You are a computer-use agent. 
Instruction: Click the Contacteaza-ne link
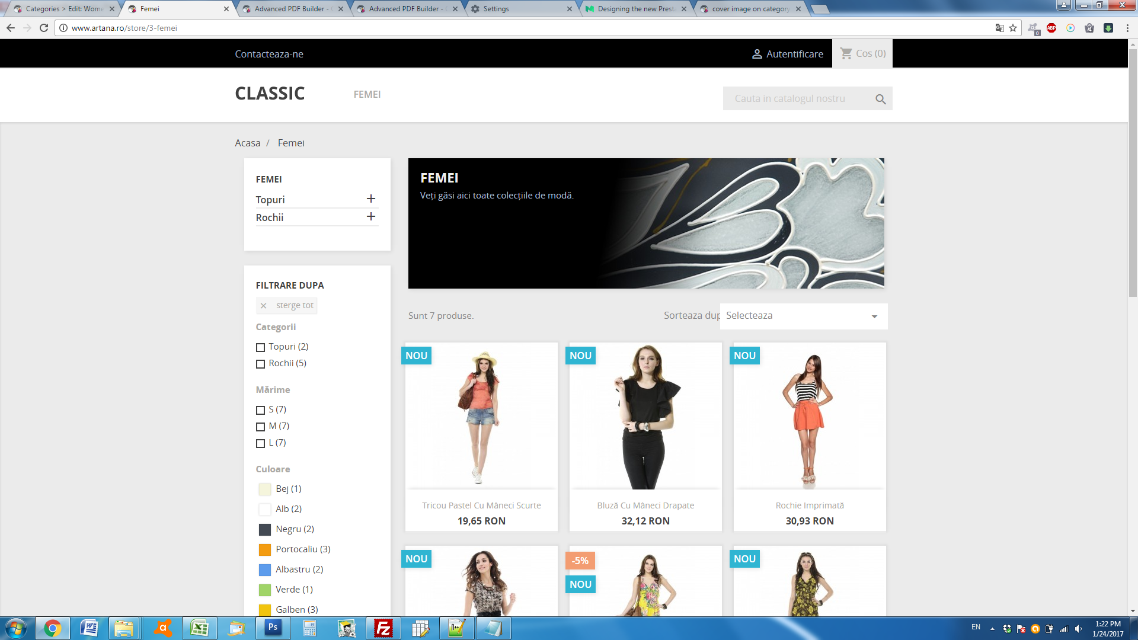(x=269, y=54)
